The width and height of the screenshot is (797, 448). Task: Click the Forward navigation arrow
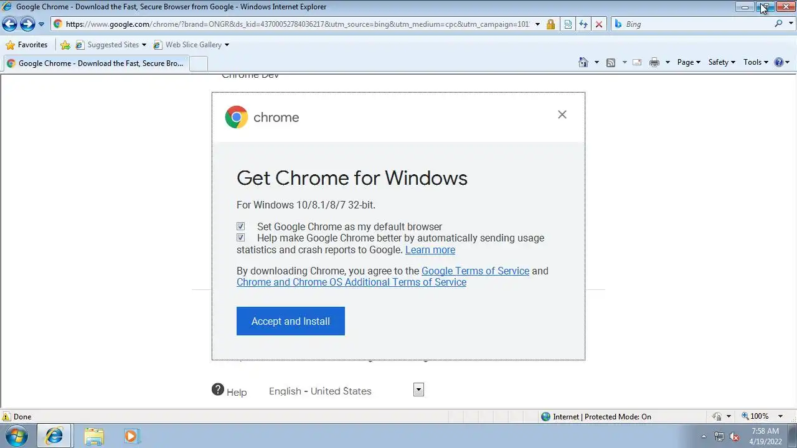(x=27, y=24)
